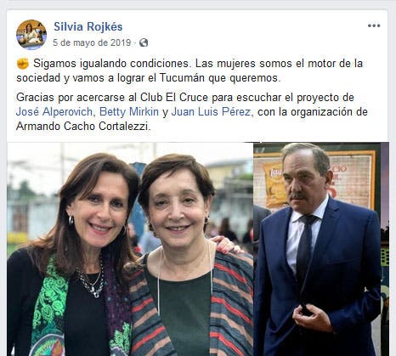
Task: Follow the Juan Luis Pérez tagged link
Action: pos(211,111)
